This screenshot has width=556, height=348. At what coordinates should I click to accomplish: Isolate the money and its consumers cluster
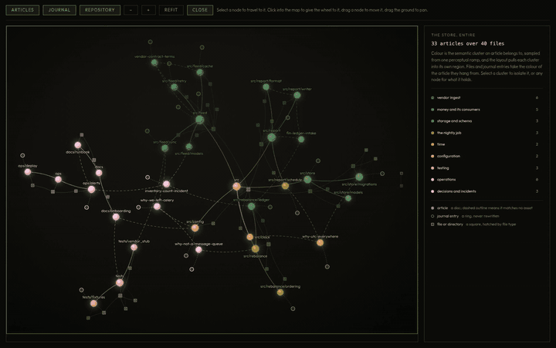[x=486, y=110]
